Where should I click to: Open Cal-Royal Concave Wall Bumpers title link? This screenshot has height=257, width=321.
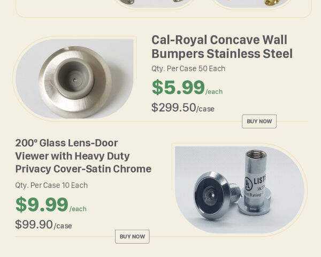[x=221, y=47]
